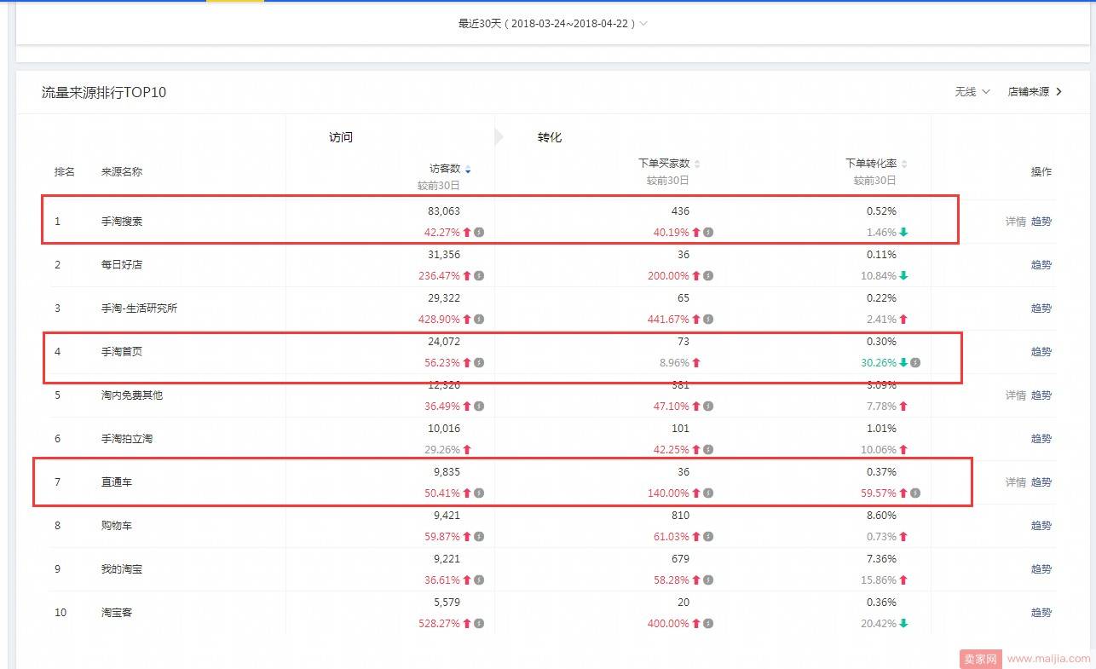Open 趋势 for 手淘-生活研究所 row
The image size is (1096, 669).
1041,309
